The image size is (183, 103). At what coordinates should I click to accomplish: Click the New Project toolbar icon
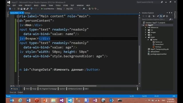pos(18,9)
